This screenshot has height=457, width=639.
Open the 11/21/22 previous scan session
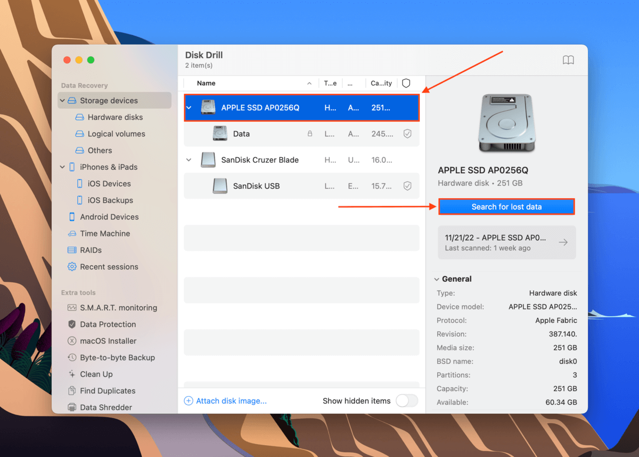click(x=506, y=242)
